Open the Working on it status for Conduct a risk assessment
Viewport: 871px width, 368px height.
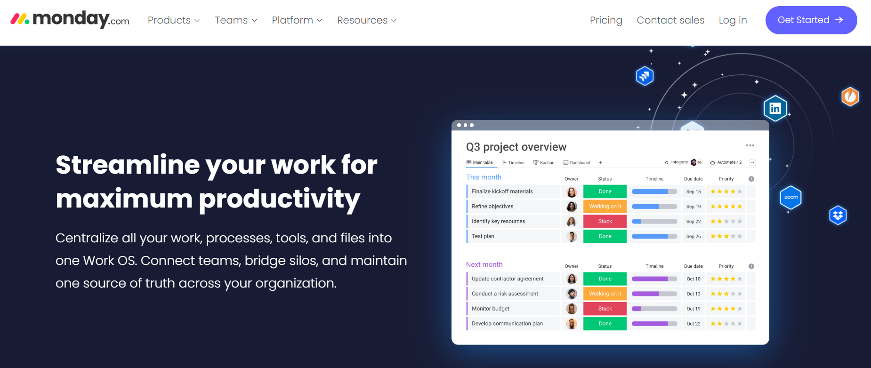[605, 294]
